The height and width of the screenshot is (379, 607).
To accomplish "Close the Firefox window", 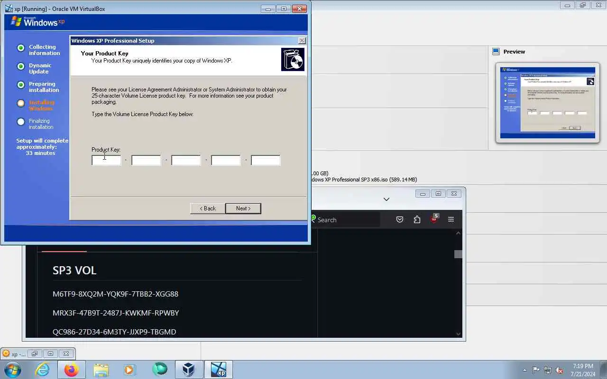I will tap(454, 193).
